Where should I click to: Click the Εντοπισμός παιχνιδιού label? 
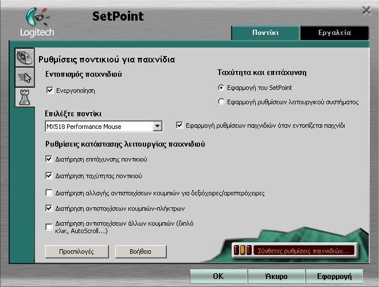coord(83,74)
